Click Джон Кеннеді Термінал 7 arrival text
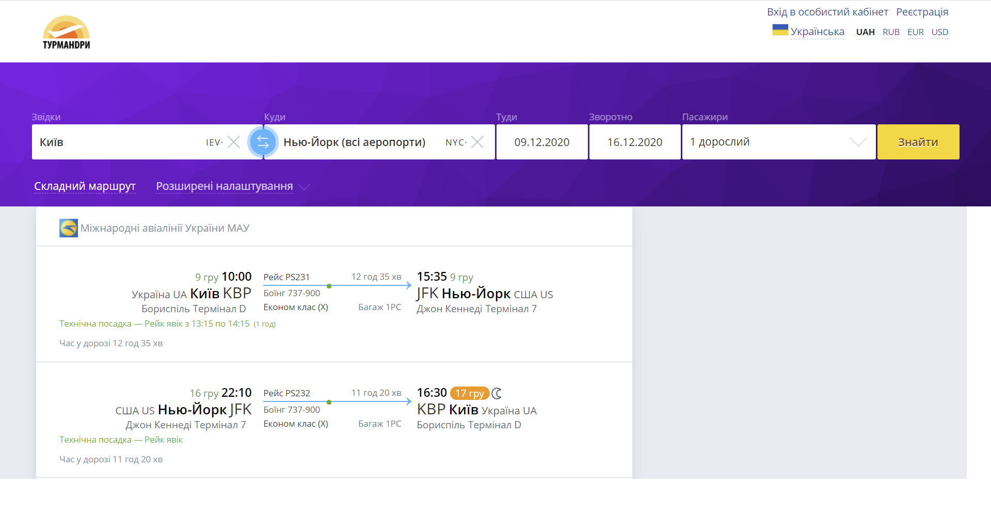The image size is (991, 516). pos(476,309)
